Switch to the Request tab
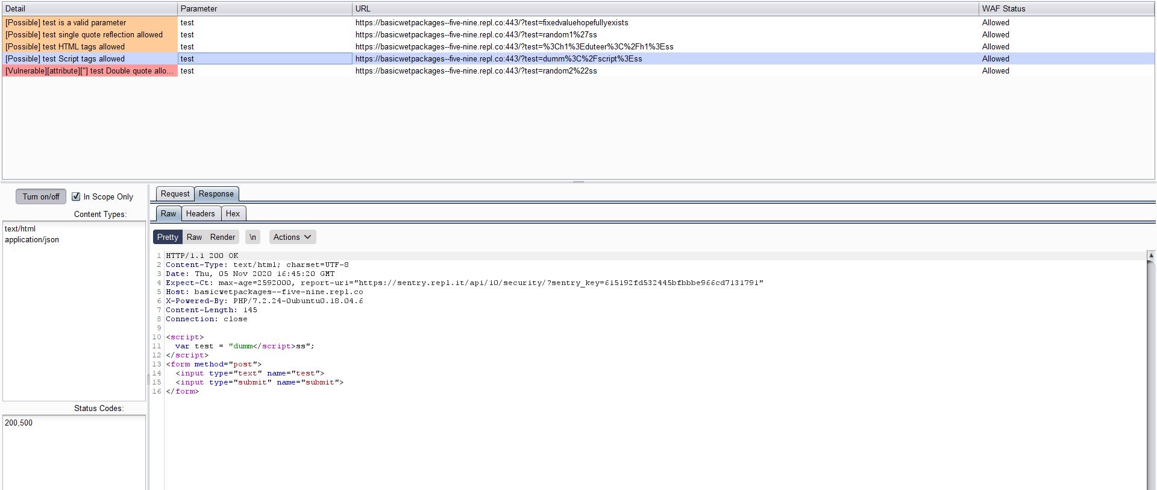1157x490 pixels. click(175, 193)
